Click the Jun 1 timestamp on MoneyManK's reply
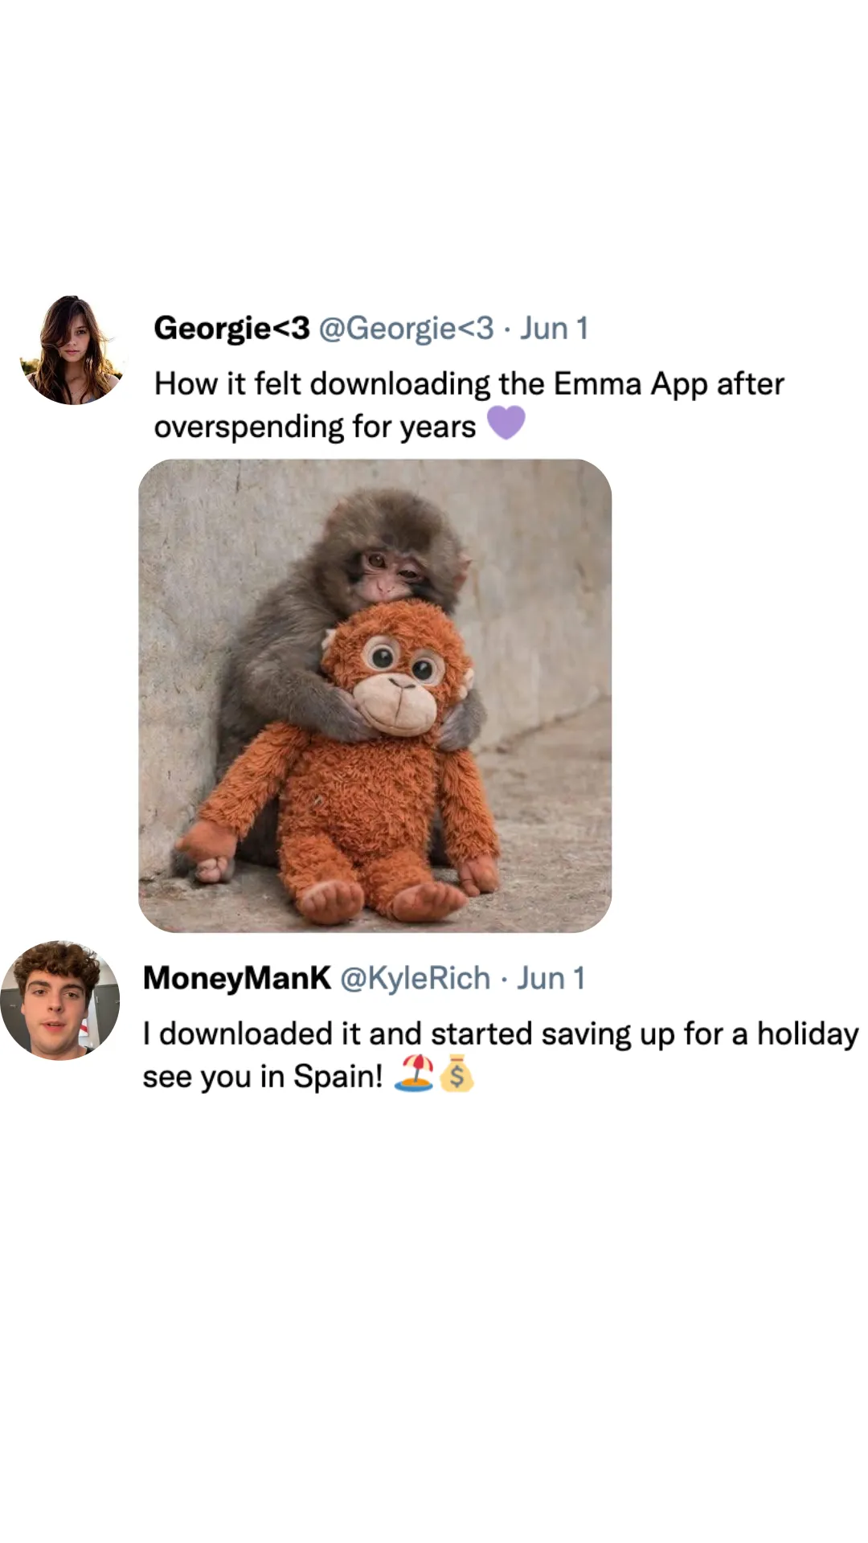The height and width of the screenshot is (1543, 868). (551, 978)
